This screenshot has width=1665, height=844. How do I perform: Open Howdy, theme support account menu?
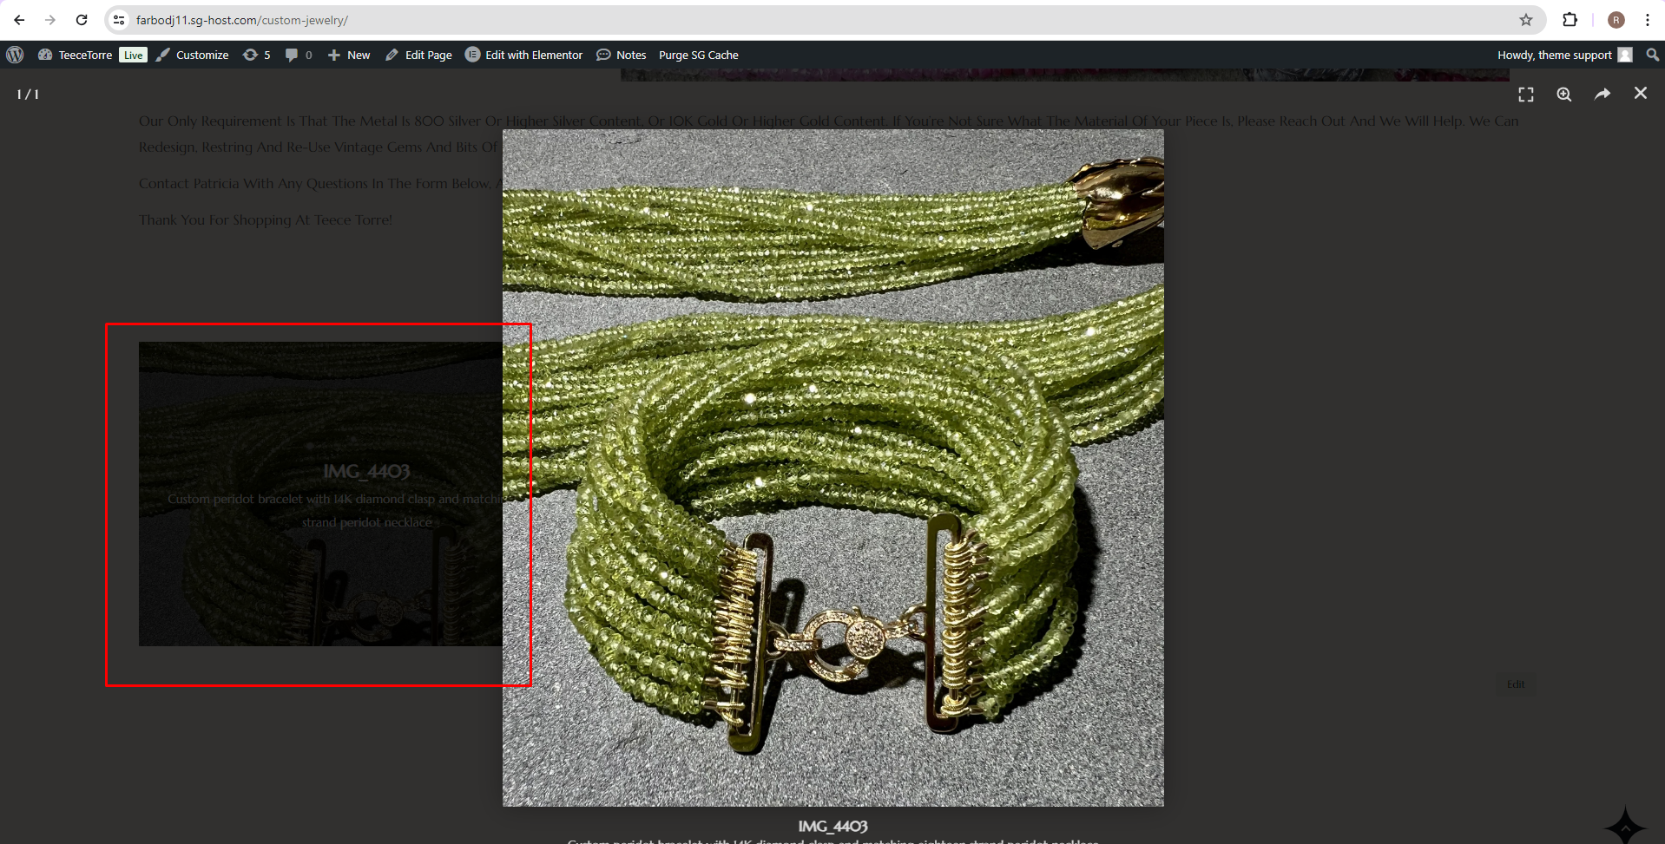[1564, 55]
